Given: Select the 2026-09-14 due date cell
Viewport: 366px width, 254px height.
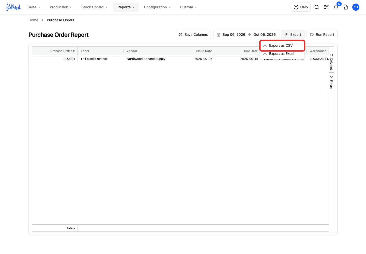Looking at the screenshot, I should (x=238, y=59).
